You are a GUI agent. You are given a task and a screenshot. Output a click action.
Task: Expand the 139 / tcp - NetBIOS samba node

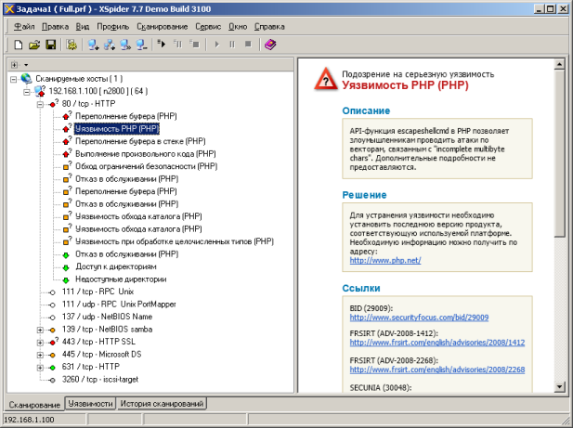coord(40,330)
